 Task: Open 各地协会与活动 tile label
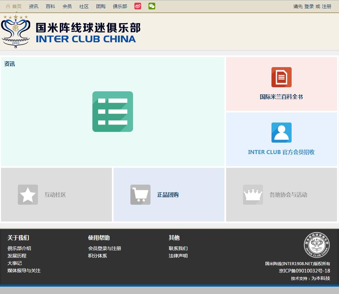coord(288,195)
